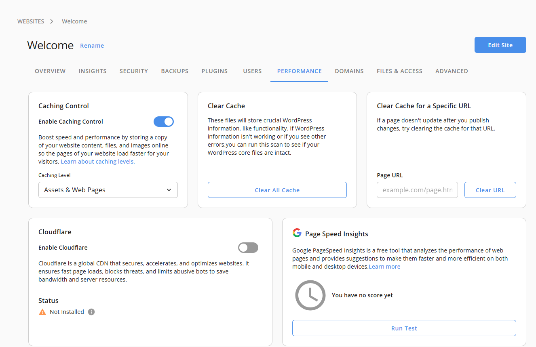Click the Cloudflare card heading

pos(55,232)
